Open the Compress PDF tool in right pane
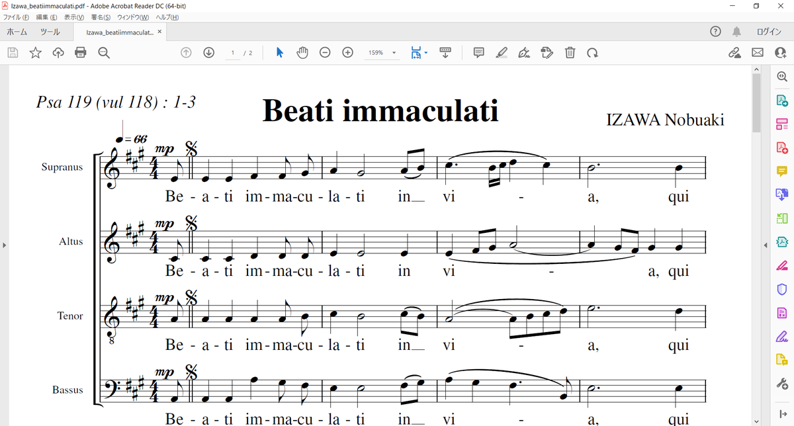 pyautogui.click(x=781, y=241)
